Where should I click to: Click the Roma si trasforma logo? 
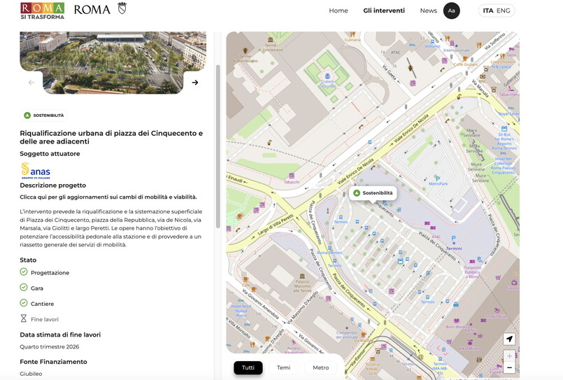point(42,10)
